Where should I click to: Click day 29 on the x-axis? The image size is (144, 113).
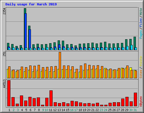pos(127,110)
